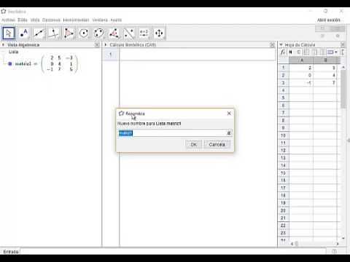Viewport: 350px width, 262px height.
Task: Click the new name text field
Action: tap(172, 133)
